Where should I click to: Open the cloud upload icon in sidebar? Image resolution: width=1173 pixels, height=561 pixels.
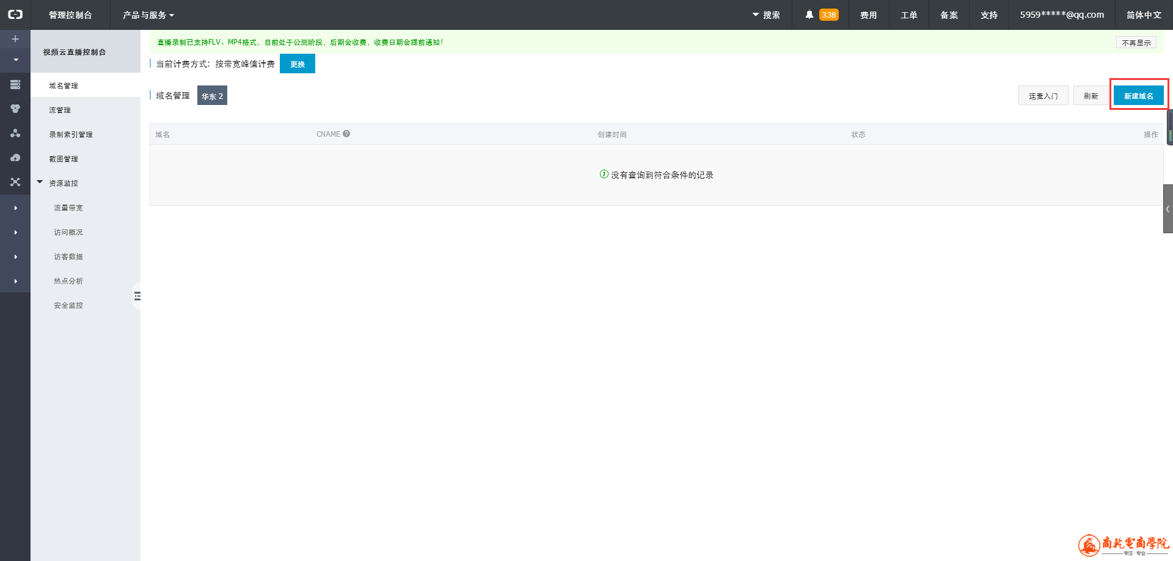(x=15, y=157)
